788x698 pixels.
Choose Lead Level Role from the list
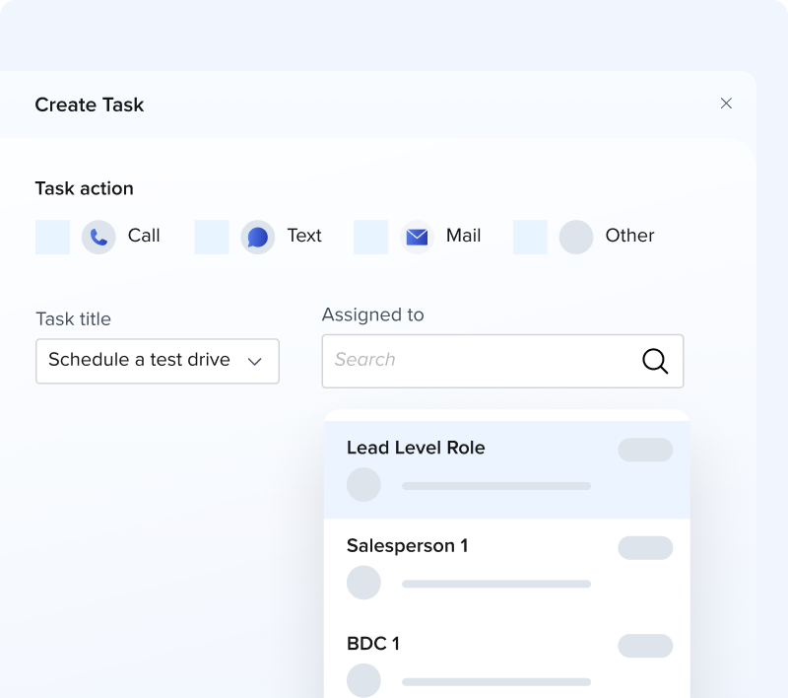pyautogui.click(x=416, y=448)
